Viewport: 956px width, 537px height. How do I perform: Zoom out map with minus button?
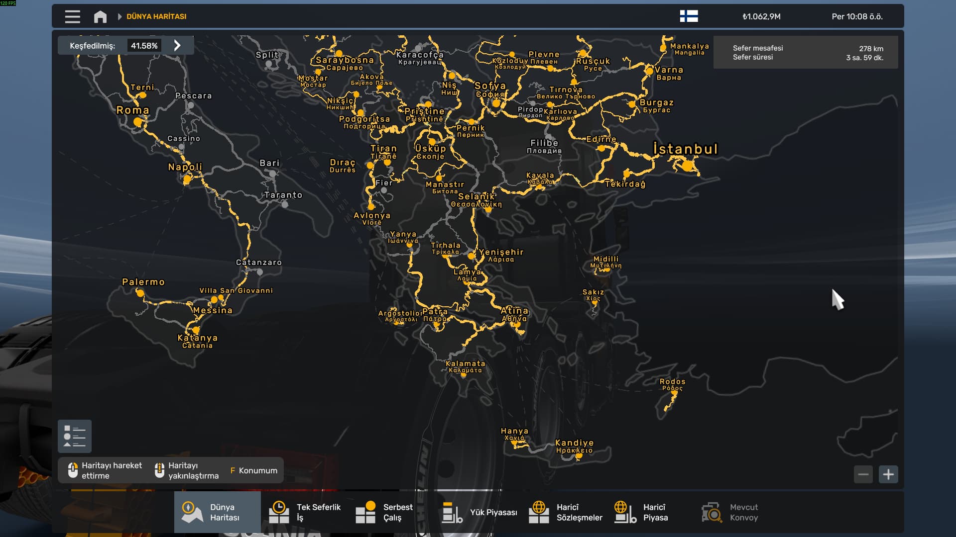tap(863, 474)
